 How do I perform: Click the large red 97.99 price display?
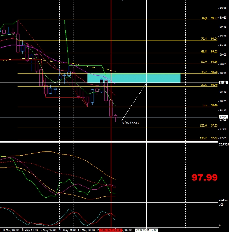(x=204, y=177)
